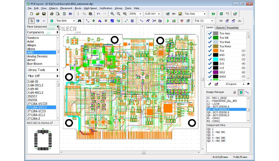Select the Place Copper Pour tool

(x=112, y=21)
